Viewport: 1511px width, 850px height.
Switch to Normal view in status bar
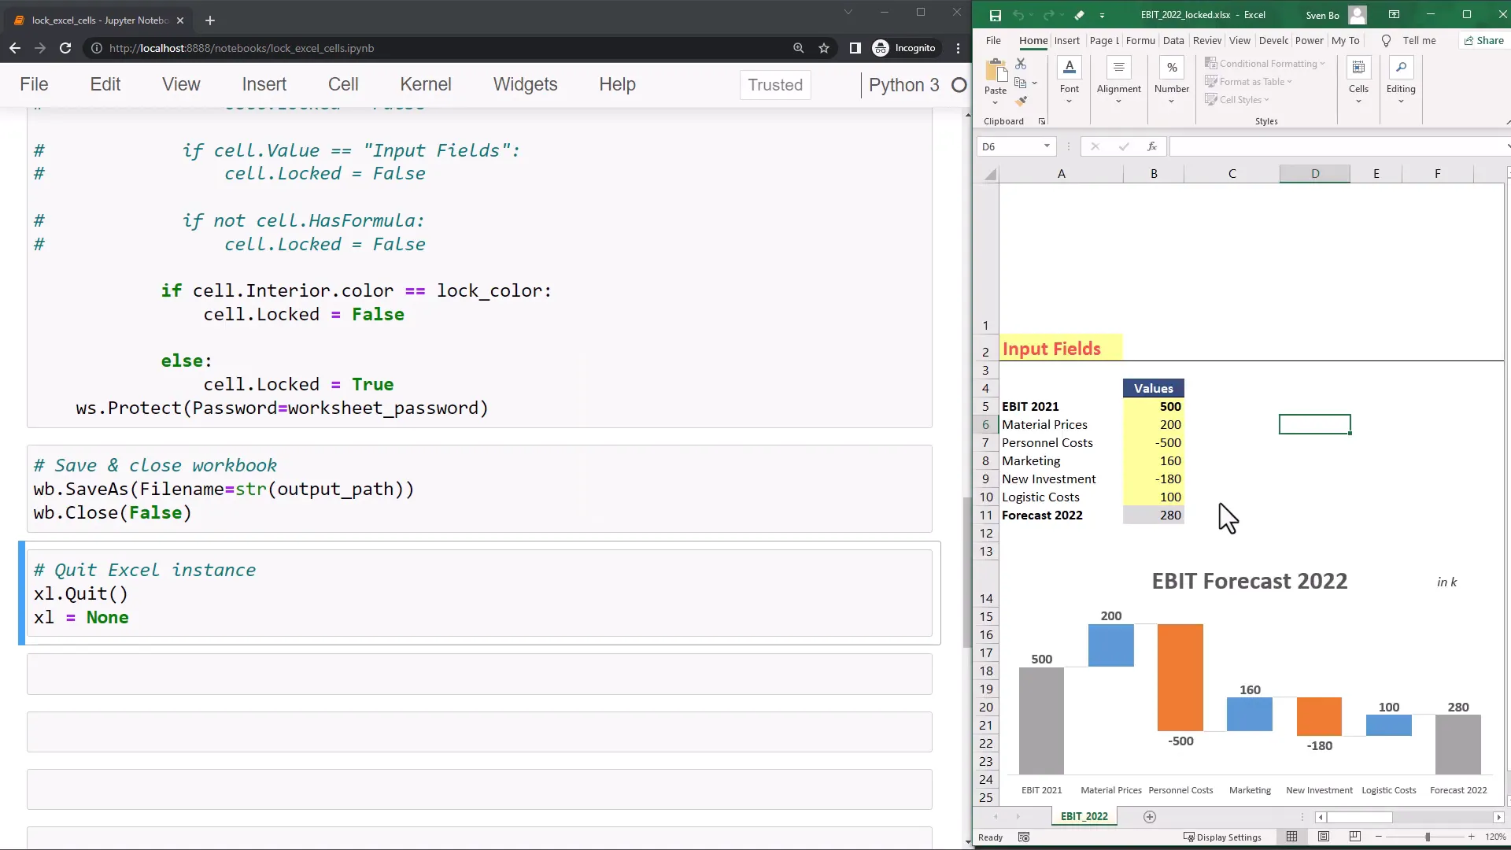click(1291, 837)
